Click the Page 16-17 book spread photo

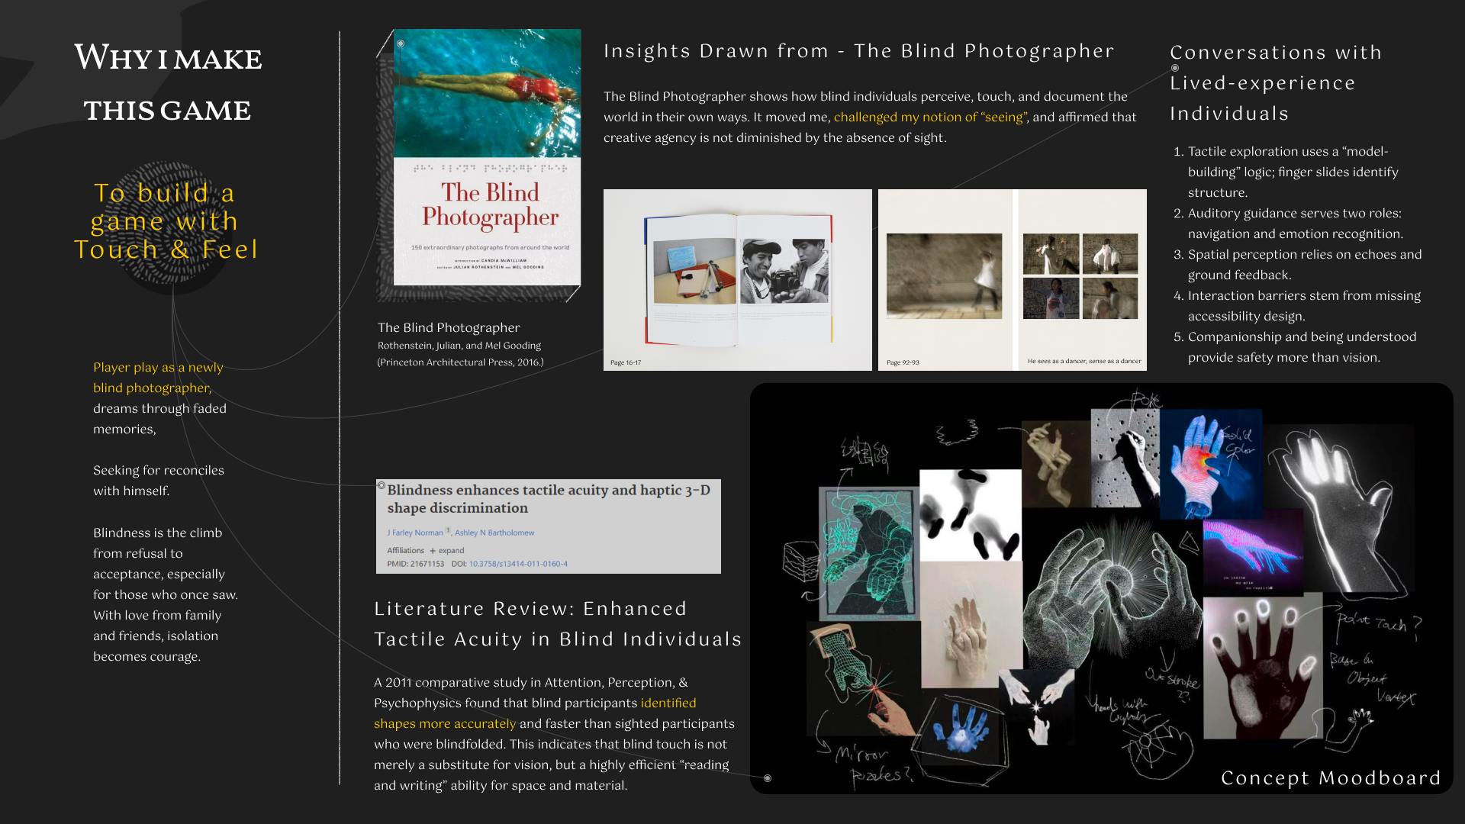[x=737, y=279]
